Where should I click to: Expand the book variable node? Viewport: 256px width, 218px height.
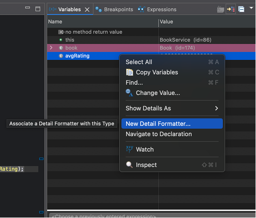tap(51, 48)
